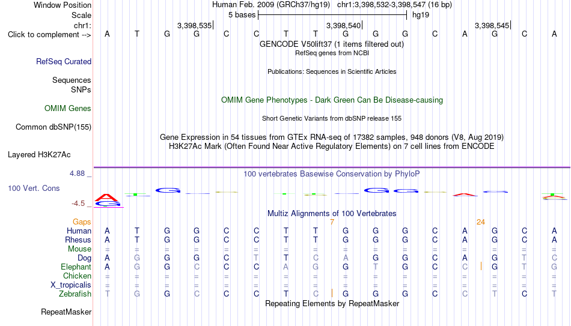Click 'Multiz Alignments of 100 Vertebrates' title

332,214
